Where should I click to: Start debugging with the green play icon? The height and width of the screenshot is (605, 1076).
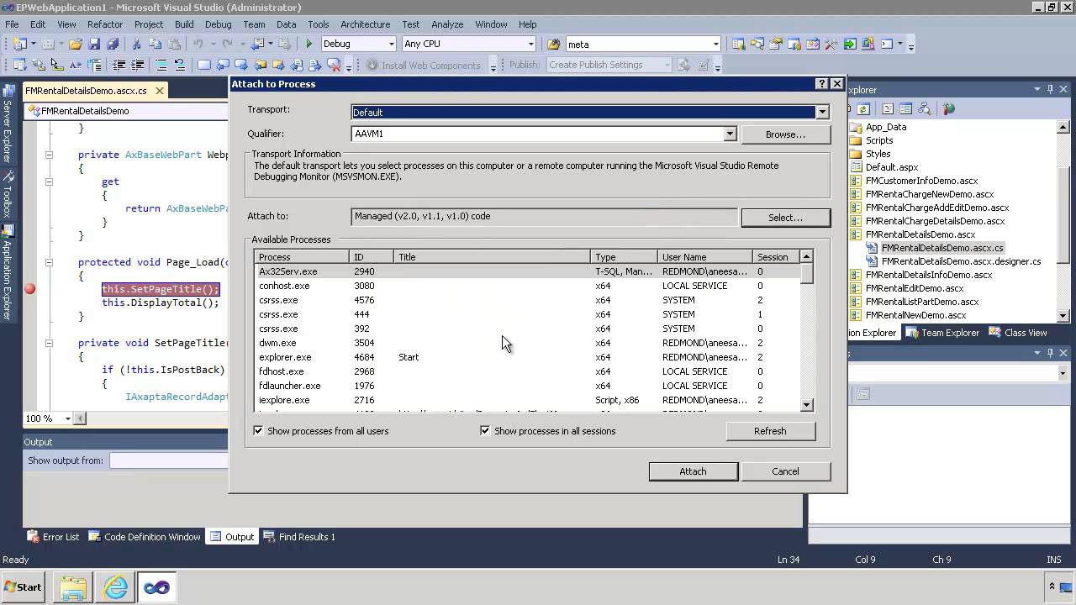click(x=309, y=44)
